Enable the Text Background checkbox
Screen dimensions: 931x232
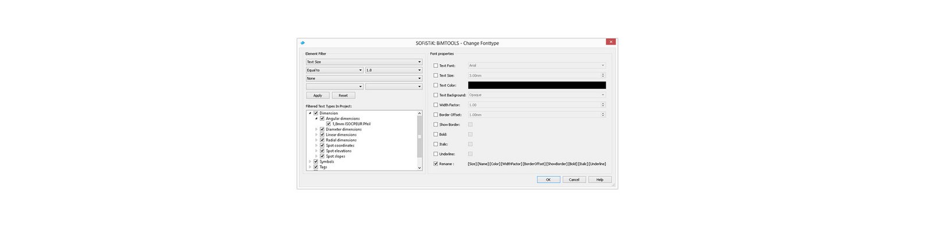pyautogui.click(x=436, y=95)
